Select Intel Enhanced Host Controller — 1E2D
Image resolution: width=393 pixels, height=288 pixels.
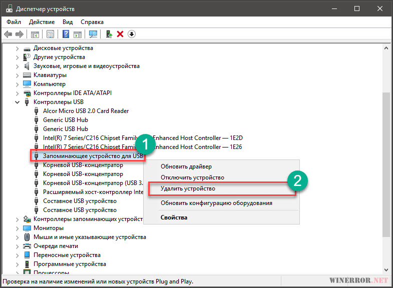(143, 138)
